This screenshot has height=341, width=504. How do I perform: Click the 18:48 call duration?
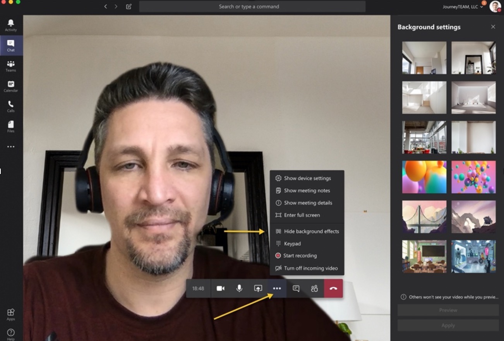[x=198, y=288]
